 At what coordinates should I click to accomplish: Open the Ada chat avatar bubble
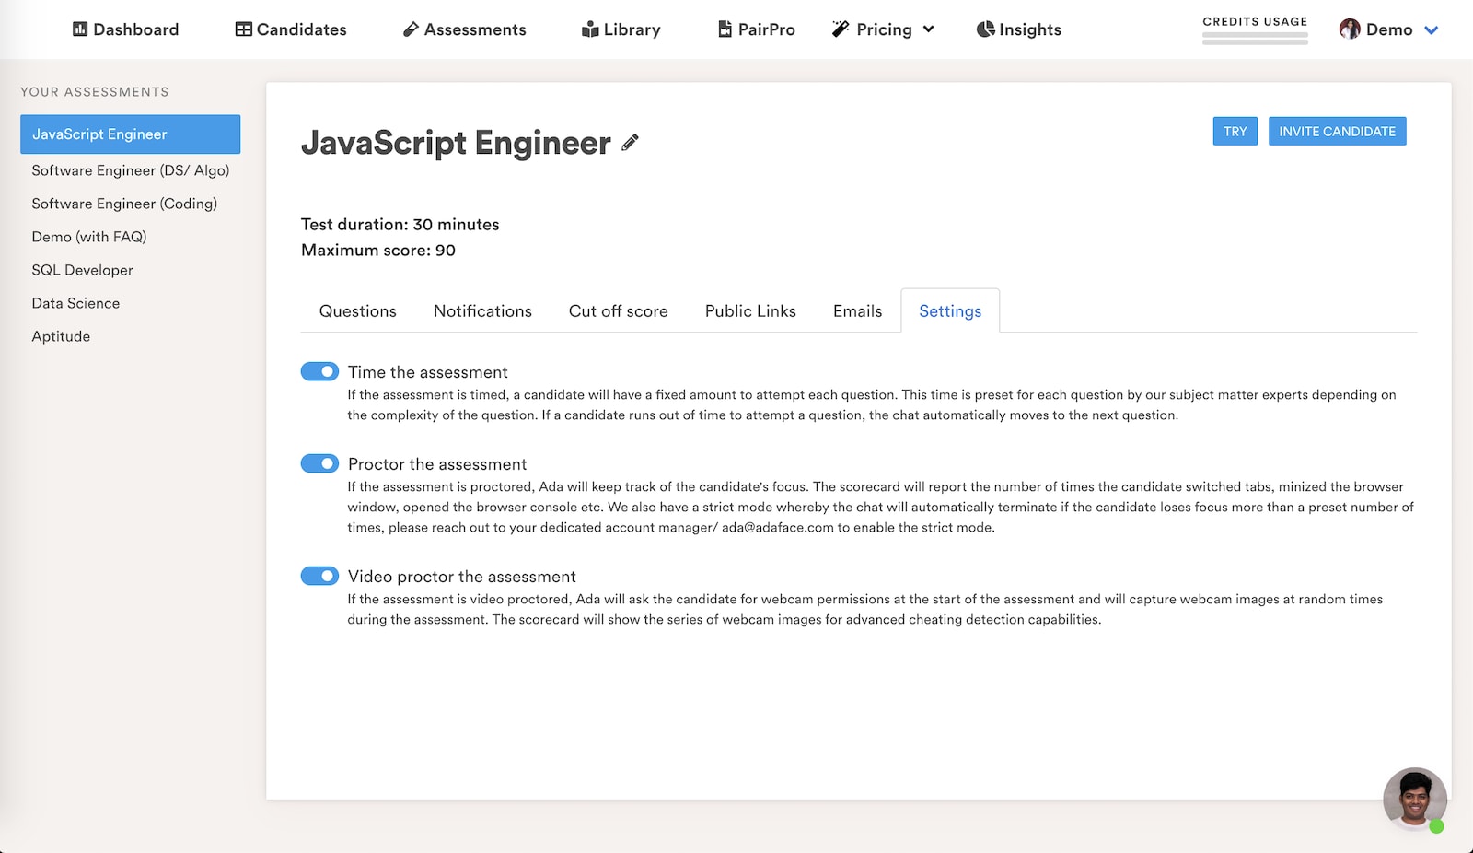(x=1415, y=799)
